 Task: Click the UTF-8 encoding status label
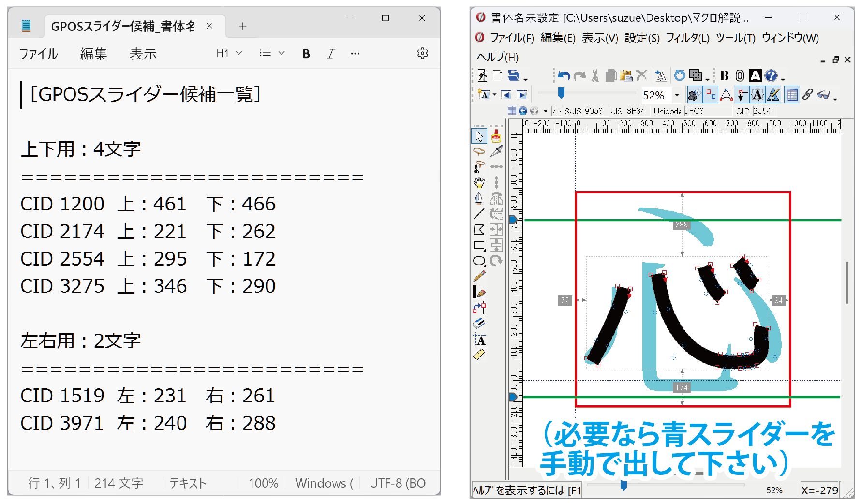[x=397, y=483]
